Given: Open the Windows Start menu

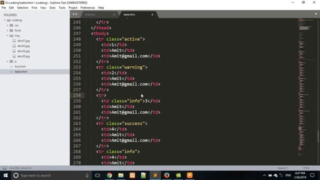Looking at the screenshot, I should click(5, 175).
